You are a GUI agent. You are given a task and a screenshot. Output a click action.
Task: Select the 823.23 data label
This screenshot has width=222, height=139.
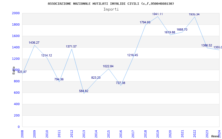[x=96, y=78]
